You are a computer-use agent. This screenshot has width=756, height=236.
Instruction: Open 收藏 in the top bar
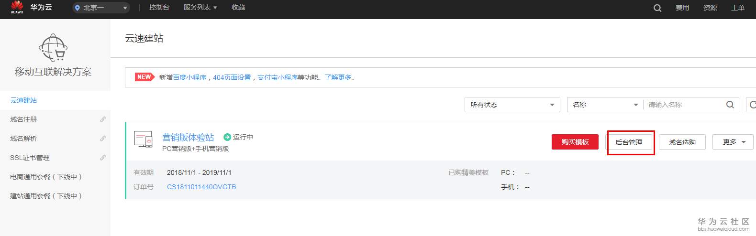(x=238, y=8)
